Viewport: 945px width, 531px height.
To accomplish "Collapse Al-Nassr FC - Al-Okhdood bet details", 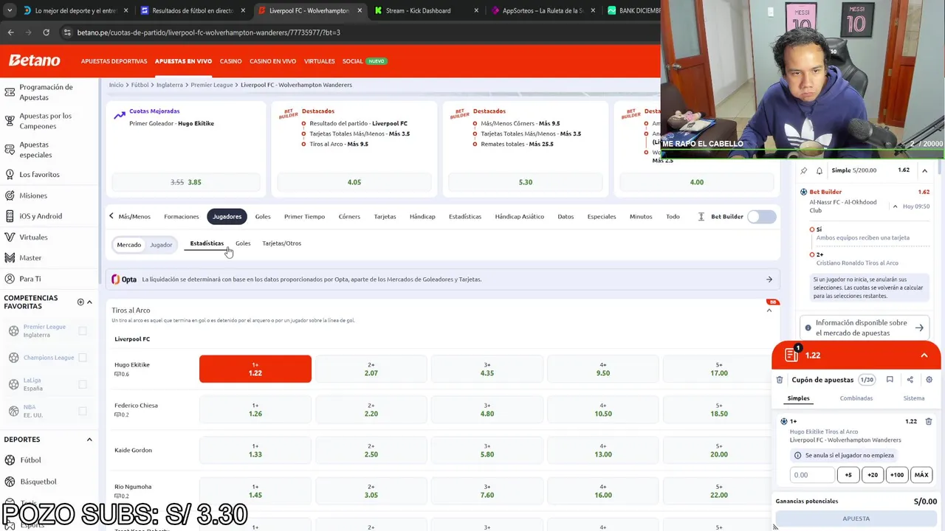I will (895, 206).
